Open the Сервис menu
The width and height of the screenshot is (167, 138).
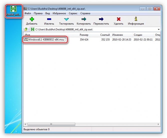coord(73,13)
